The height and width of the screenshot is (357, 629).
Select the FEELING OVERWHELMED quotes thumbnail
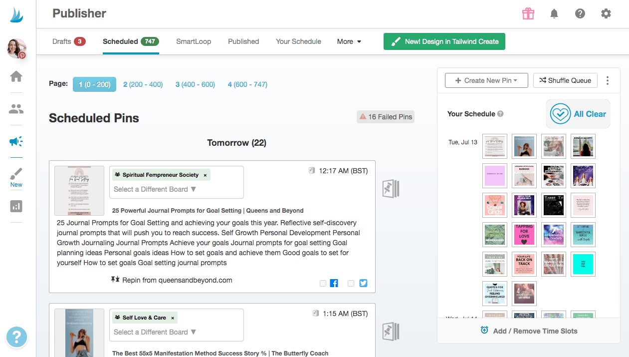click(x=495, y=294)
